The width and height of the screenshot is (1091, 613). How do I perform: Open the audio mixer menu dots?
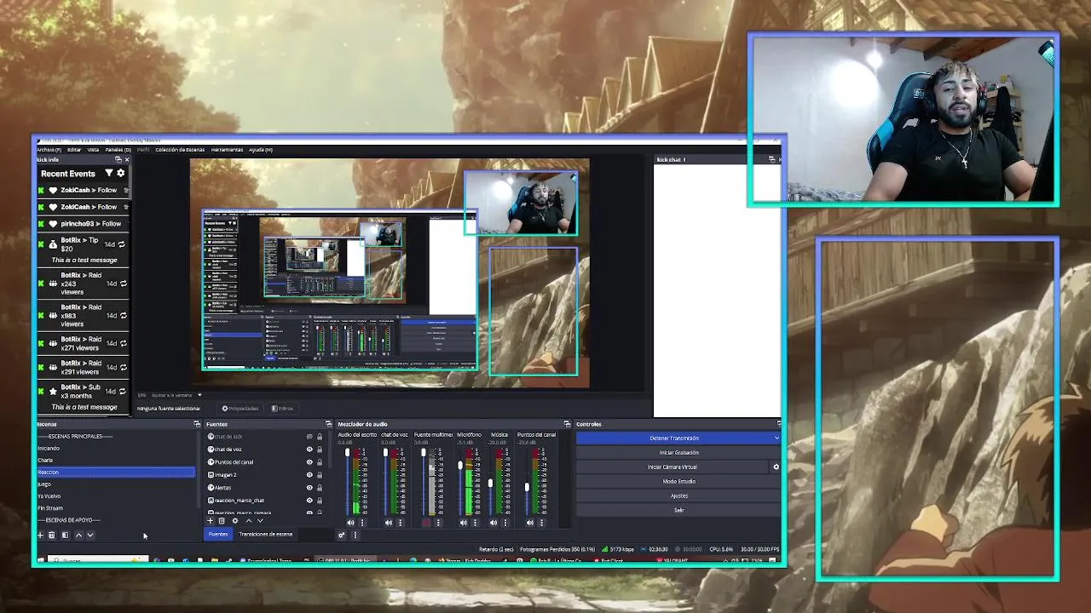(355, 535)
